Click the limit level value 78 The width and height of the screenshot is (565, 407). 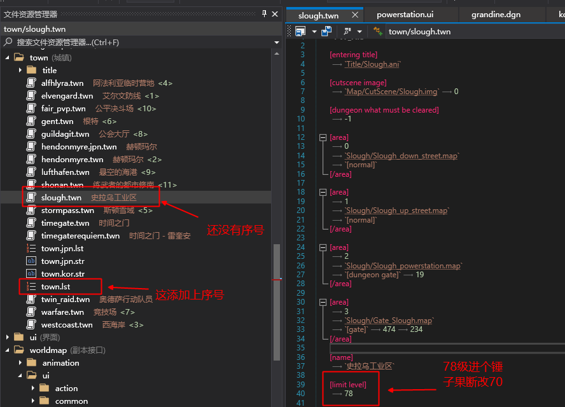click(x=349, y=393)
